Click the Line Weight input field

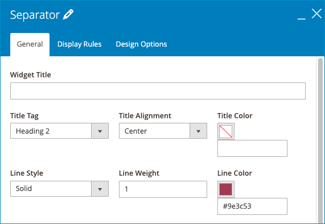pyautogui.click(x=163, y=189)
